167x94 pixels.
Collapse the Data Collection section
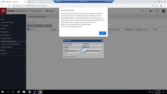13,35
